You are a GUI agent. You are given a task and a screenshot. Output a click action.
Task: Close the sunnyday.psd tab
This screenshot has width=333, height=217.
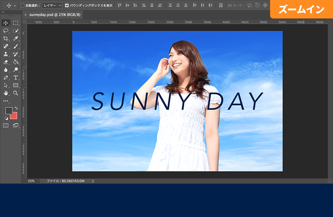[25, 14]
